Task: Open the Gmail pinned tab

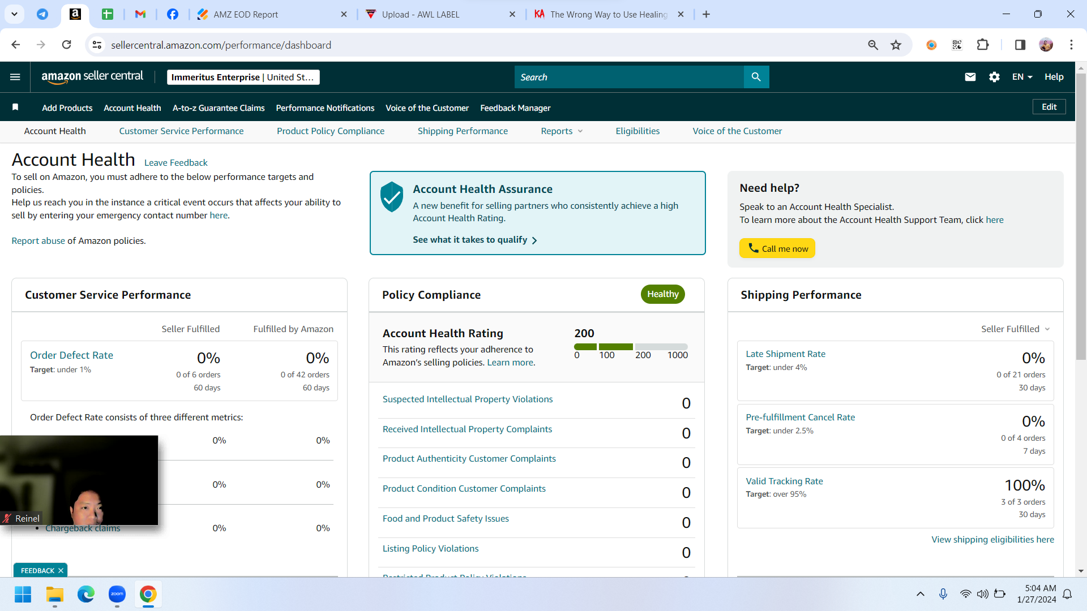Action: 140,14
